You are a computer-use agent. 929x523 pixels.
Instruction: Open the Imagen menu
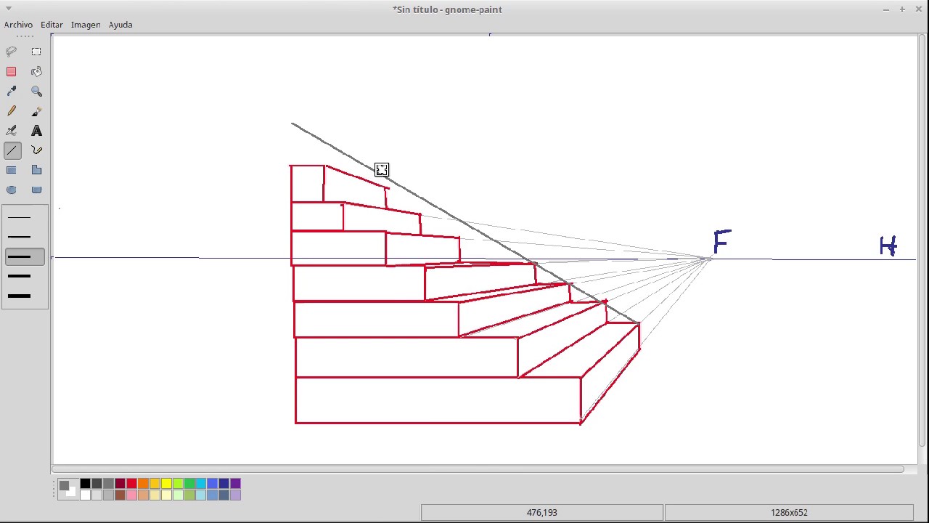pos(86,25)
